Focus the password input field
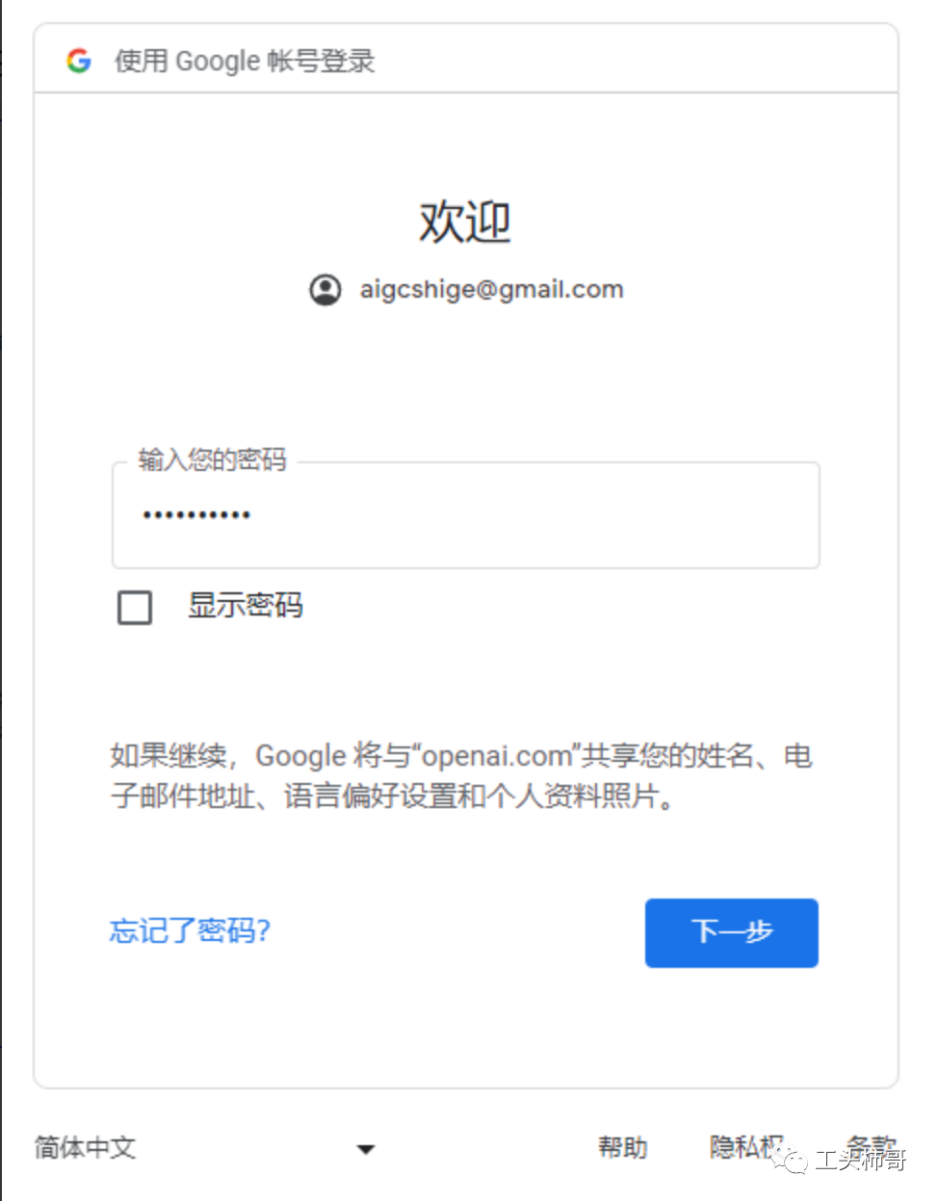The height and width of the screenshot is (1201, 937). click(x=466, y=515)
